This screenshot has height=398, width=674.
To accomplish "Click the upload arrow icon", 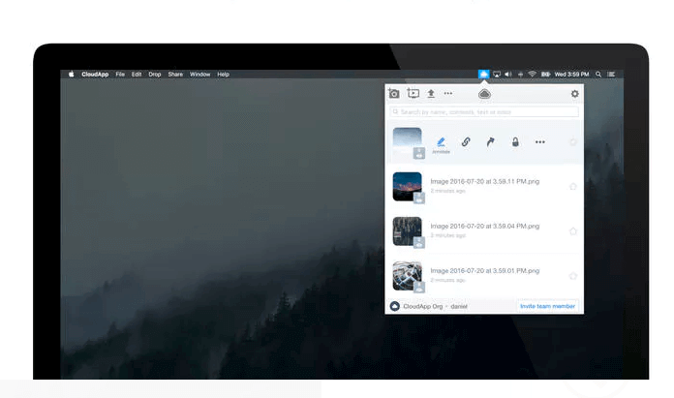I will click(x=431, y=94).
